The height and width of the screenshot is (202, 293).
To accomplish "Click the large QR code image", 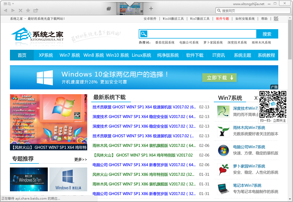I will (x=273, y=104).
